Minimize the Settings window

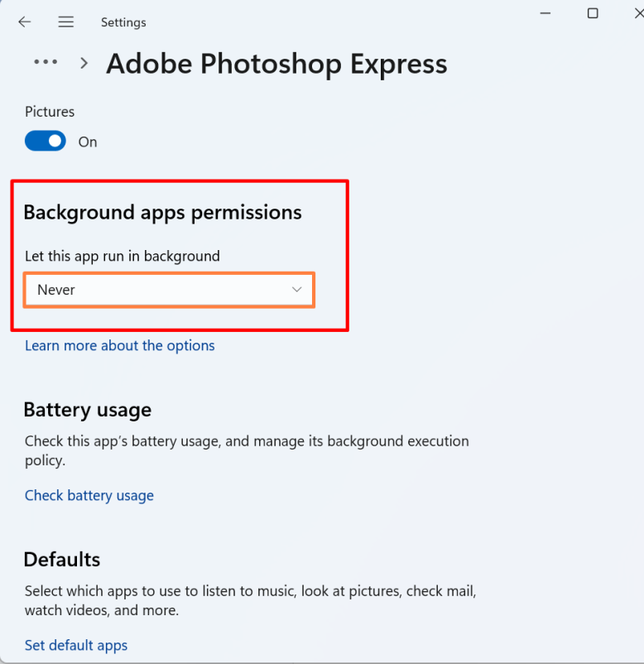[x=545, y=13]
